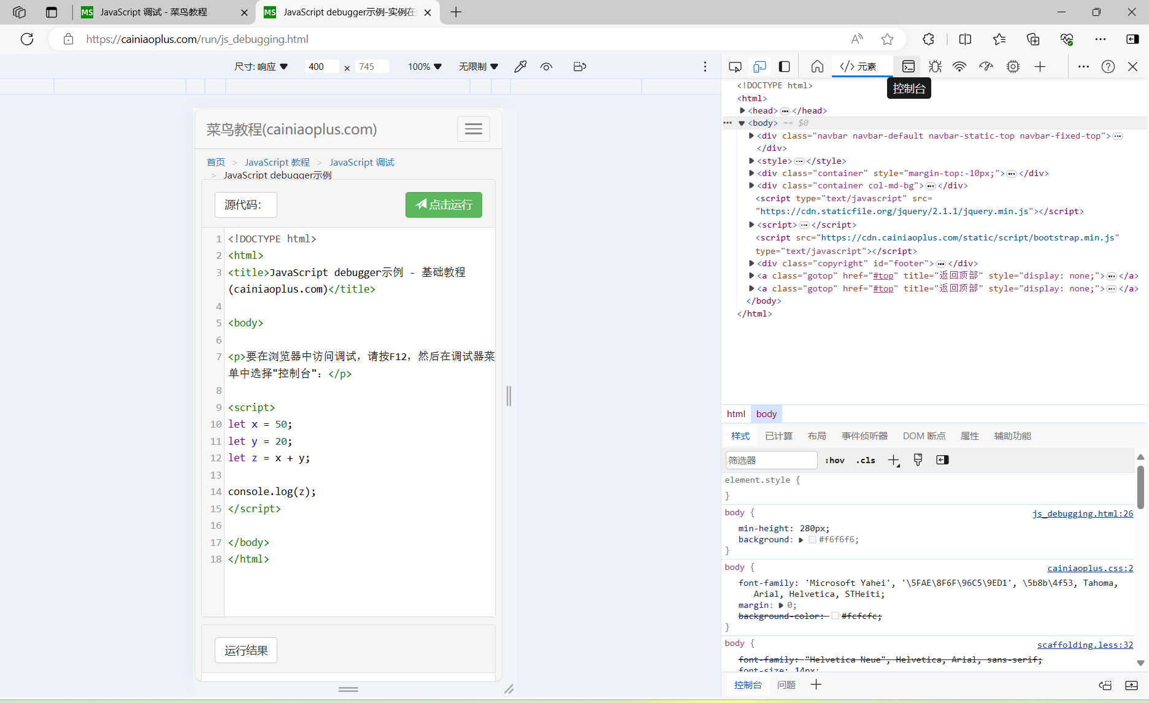
Task: Expand the copyright footer div node
Action: pos(751,263)
